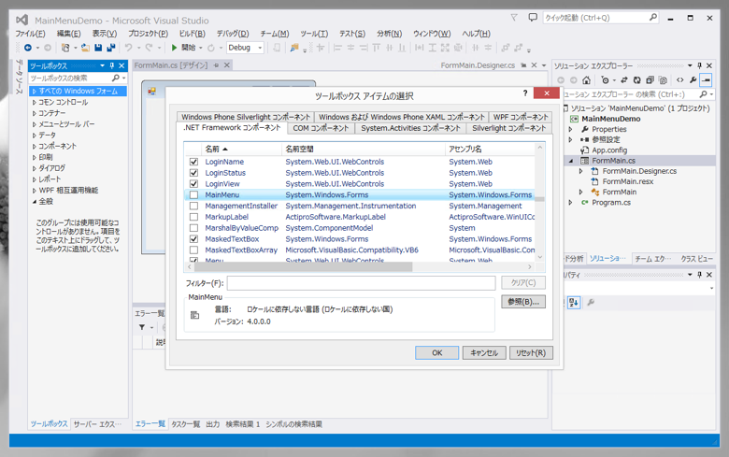The height and width of the screenshot is (457, 729).
Task: Click the help question mark in dialog
Action: pyautogui.click(x=525, y=93)
